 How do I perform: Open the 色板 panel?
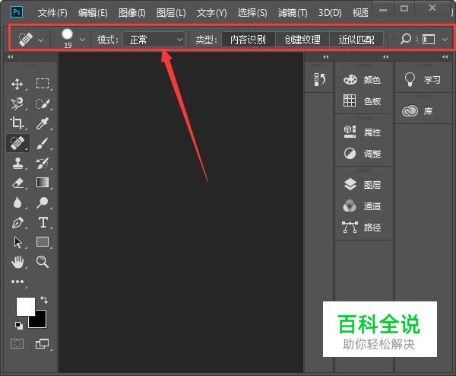(x=362, y=101)
